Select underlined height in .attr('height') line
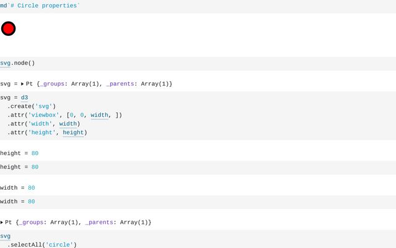 pyautogui.click(x=73, y=132)
